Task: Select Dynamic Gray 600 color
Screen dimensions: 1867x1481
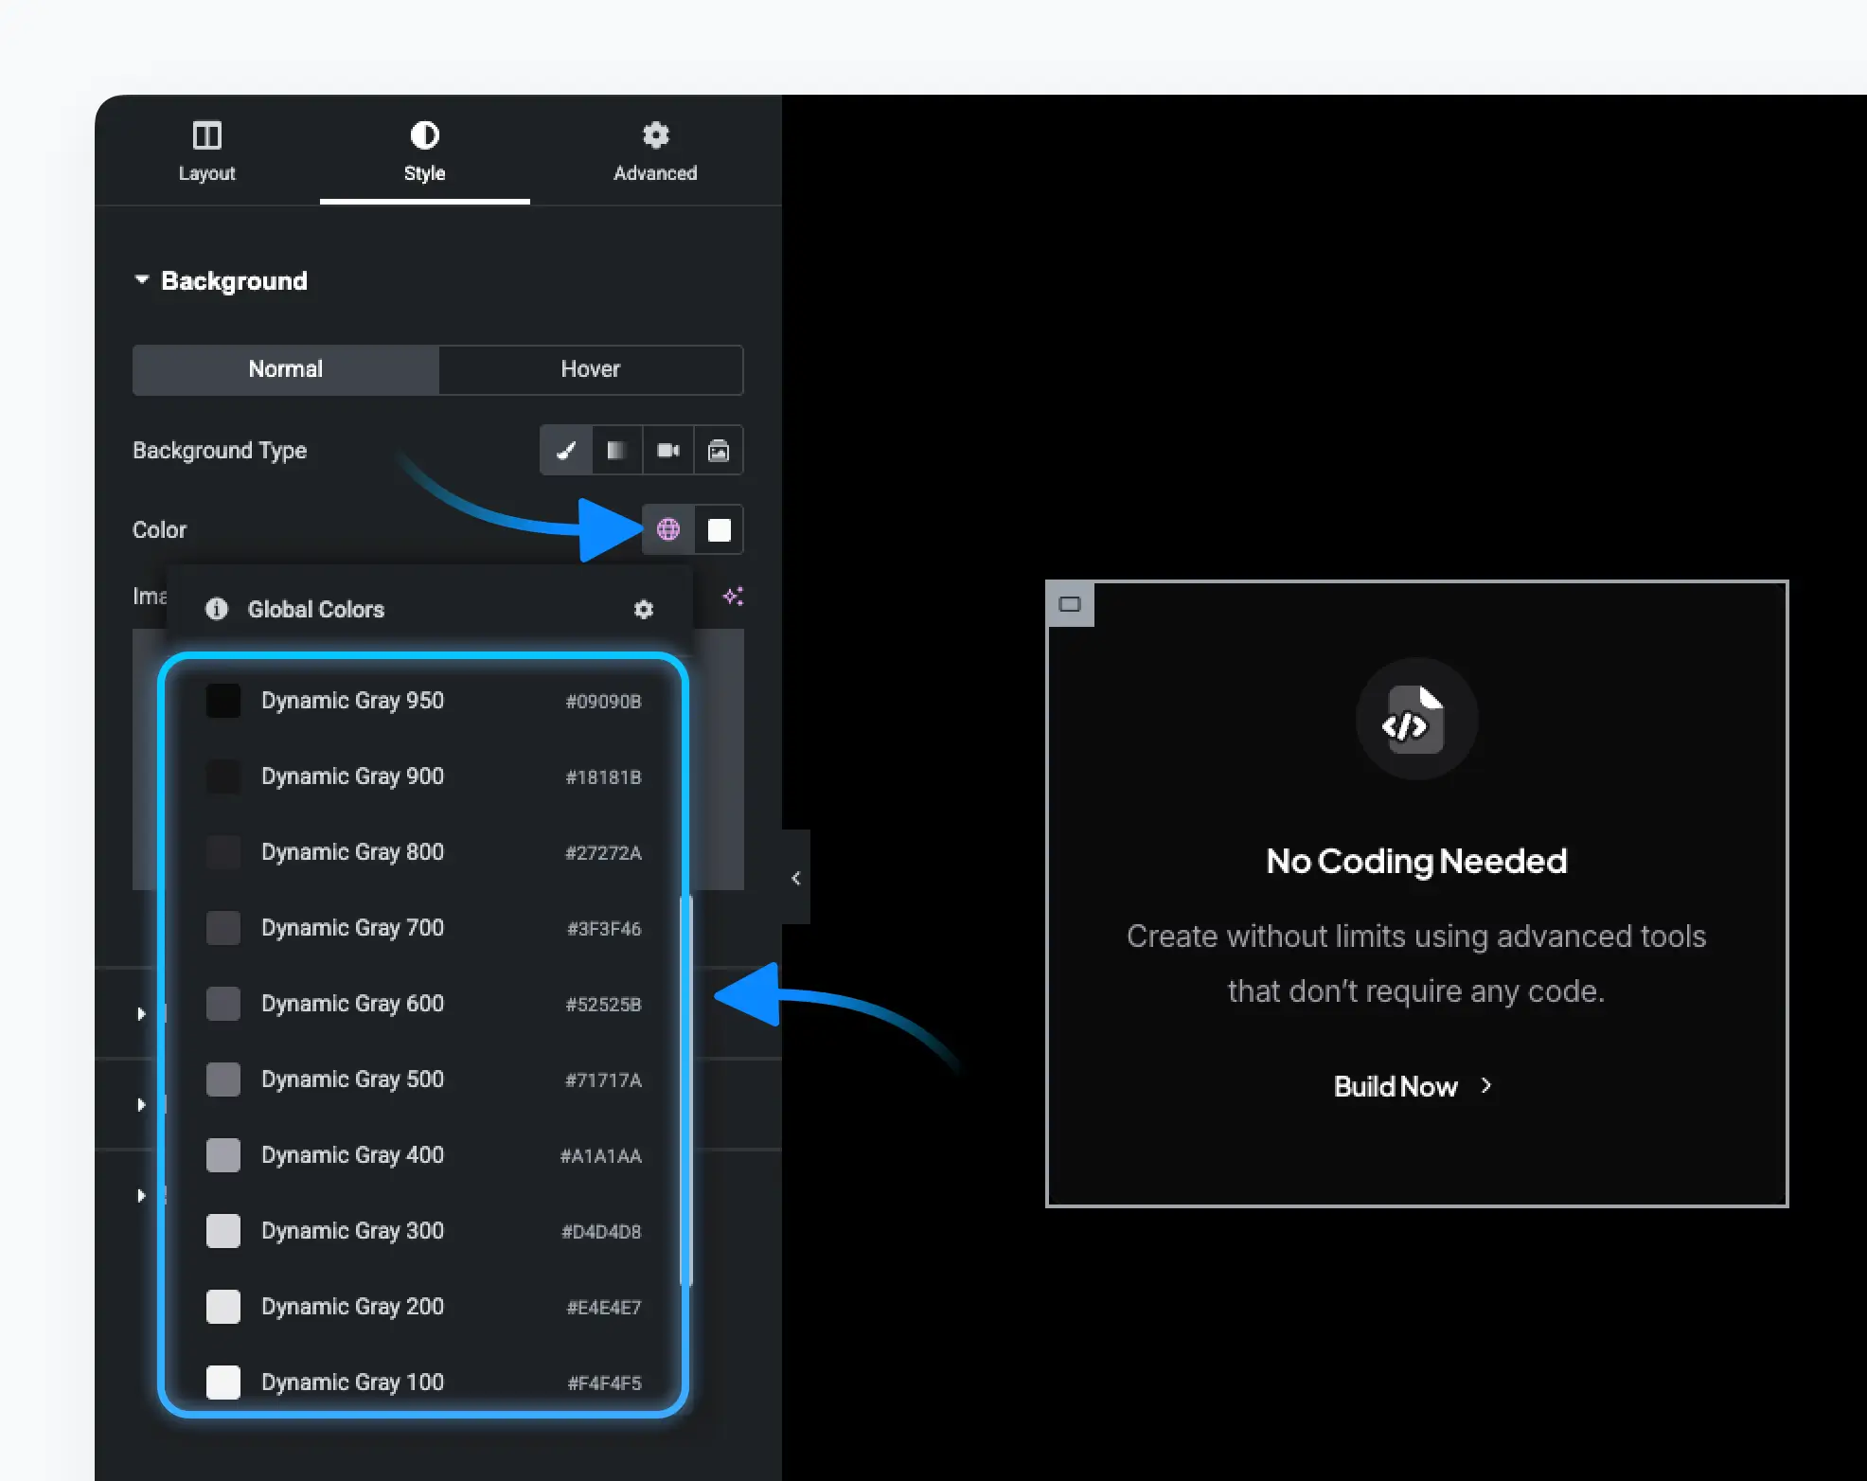Action: [x=424, y=1004]
